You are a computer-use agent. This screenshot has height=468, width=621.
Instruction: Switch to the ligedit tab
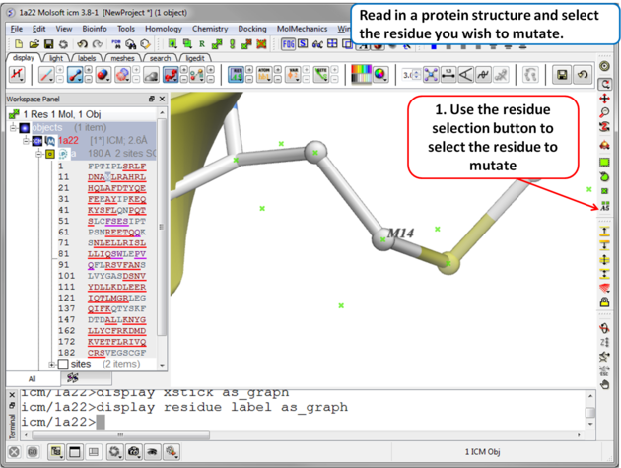point(195,58)
